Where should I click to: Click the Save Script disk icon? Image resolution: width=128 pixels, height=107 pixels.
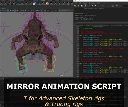82,6
